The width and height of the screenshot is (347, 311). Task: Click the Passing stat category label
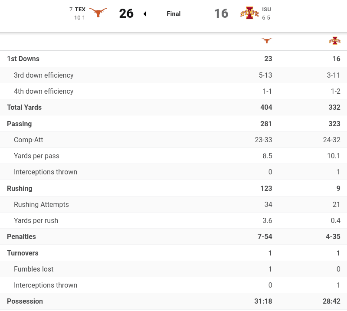pyautogui.click(x=20, y=124)
